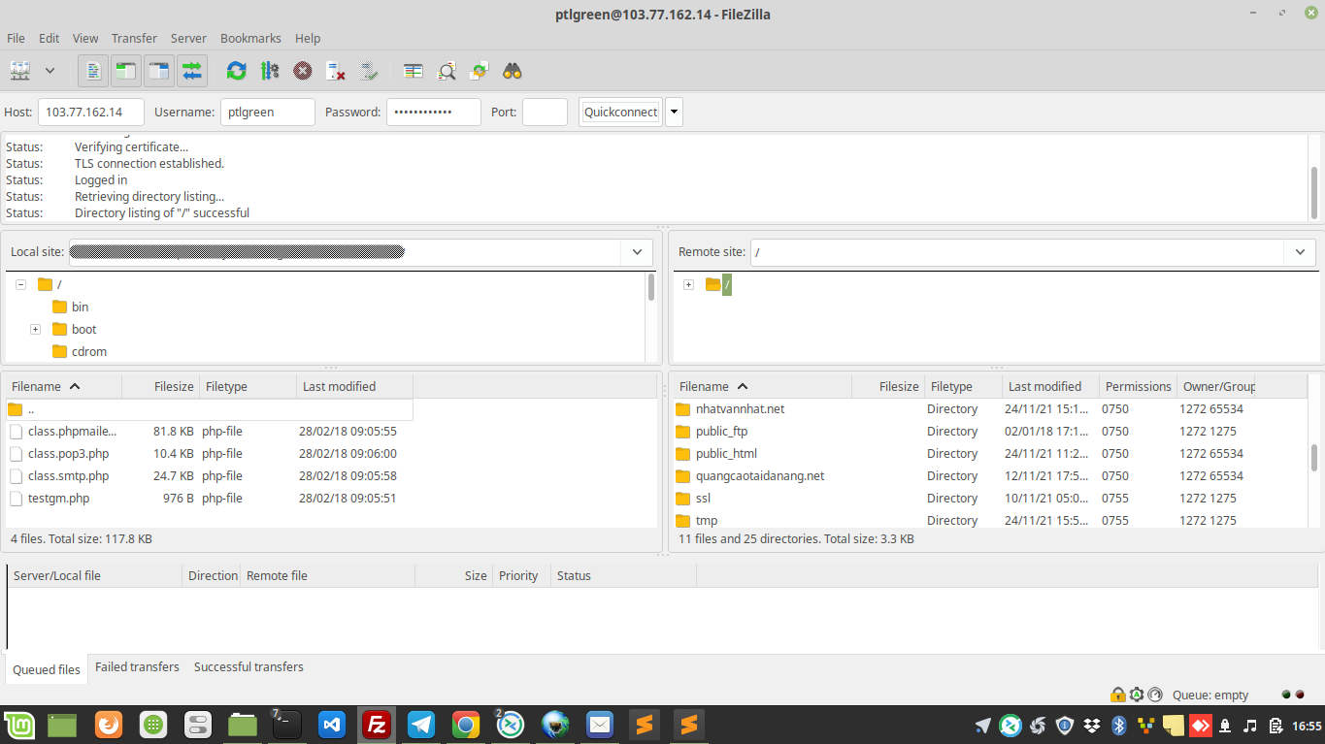Toggle processing of the transfer queue

(270, 71)
